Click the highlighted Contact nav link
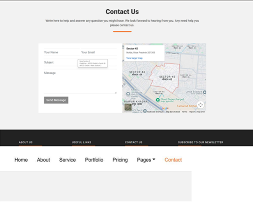 coord(173,160)
